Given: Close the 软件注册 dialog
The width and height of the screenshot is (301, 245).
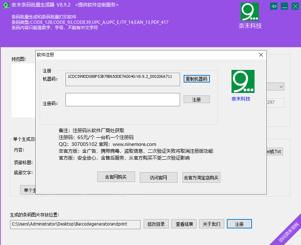Looking at the screenshot, I should (261, 55).
